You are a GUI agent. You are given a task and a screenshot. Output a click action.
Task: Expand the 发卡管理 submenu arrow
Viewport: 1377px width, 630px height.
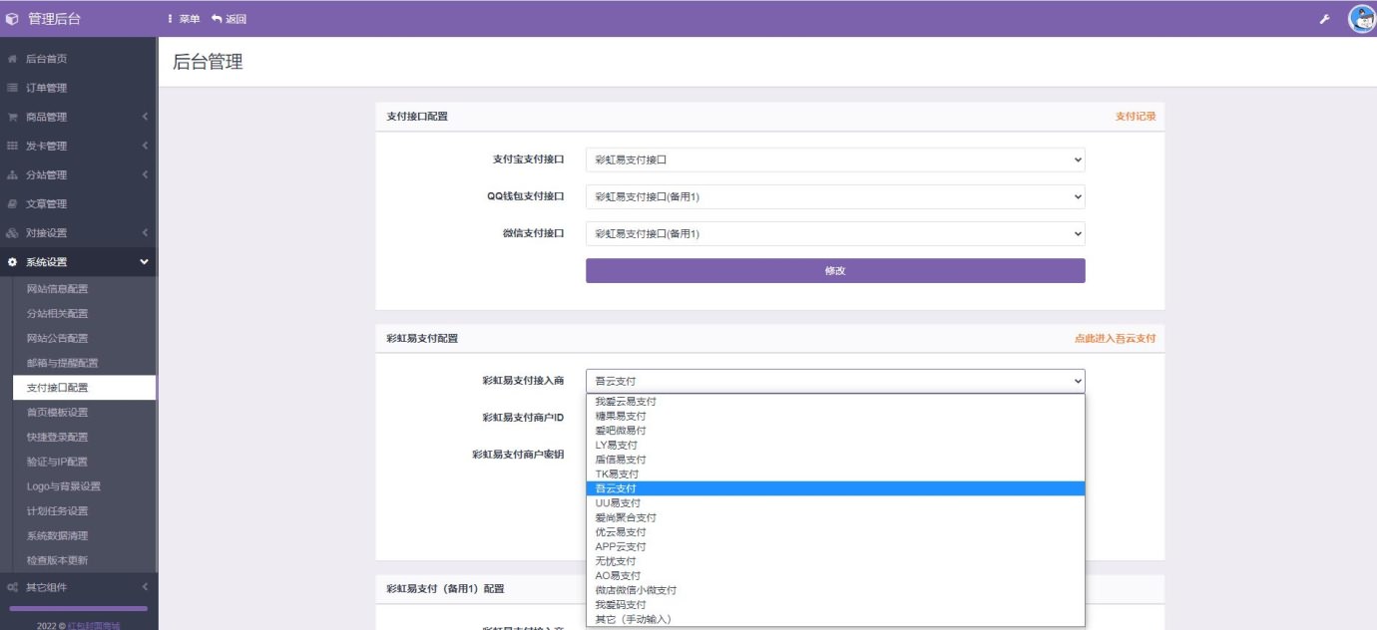(145, 146)
